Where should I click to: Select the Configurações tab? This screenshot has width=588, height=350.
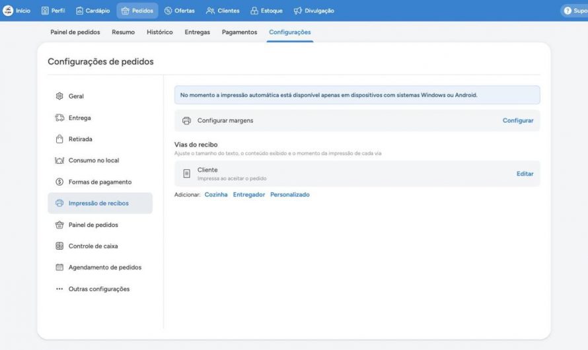click(290, 32)
